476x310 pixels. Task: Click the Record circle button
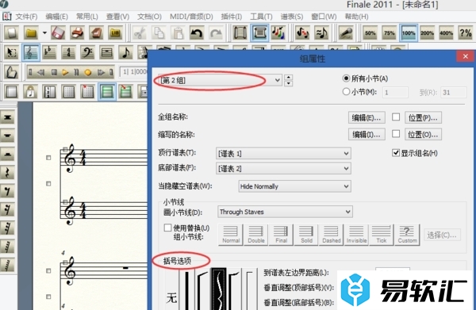(88, 72)
